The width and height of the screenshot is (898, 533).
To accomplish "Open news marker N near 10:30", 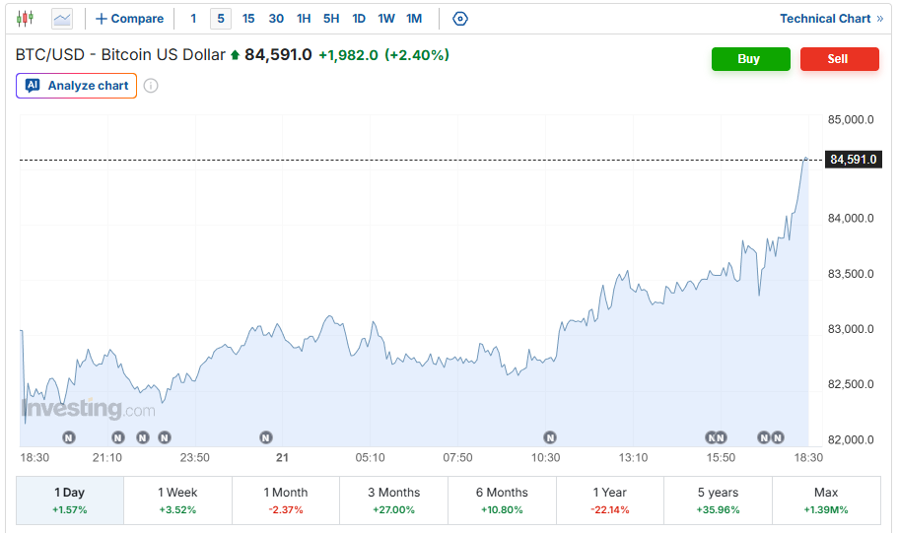I will (x=550, y=438).
